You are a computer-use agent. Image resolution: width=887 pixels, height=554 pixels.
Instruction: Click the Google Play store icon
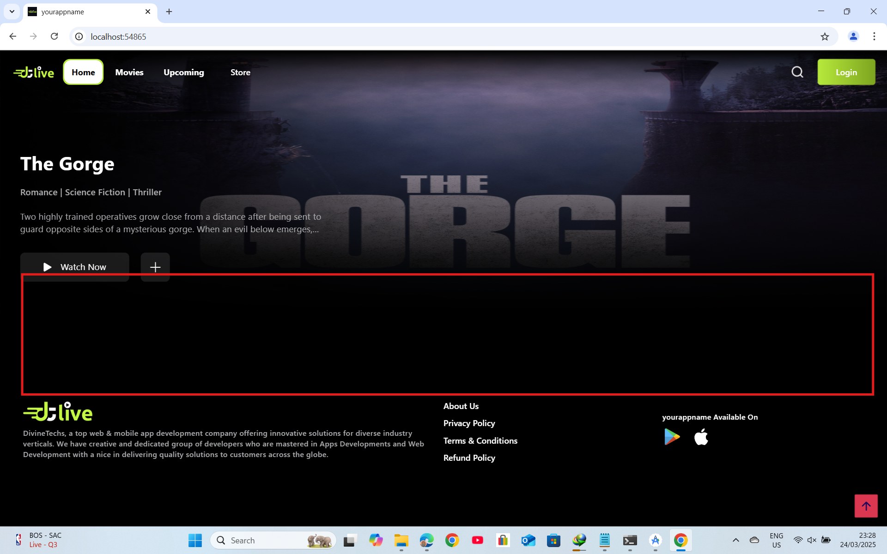click(x=672, y=436)
